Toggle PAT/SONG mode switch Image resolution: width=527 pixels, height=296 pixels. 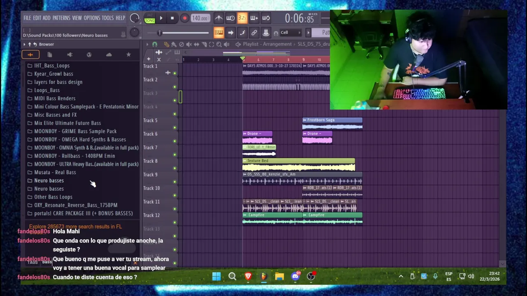point(149,18)
